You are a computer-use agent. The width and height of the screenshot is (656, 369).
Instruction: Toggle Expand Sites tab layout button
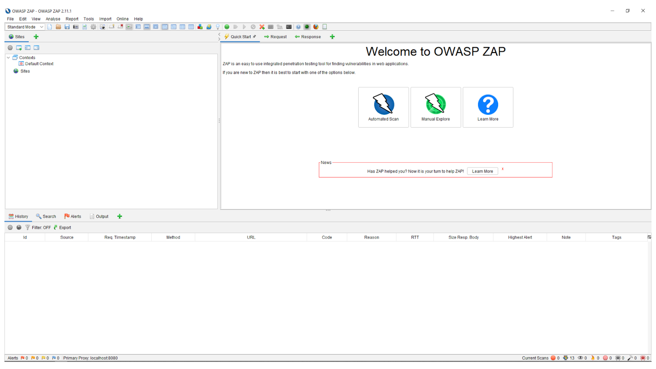(x=138, y=27)
